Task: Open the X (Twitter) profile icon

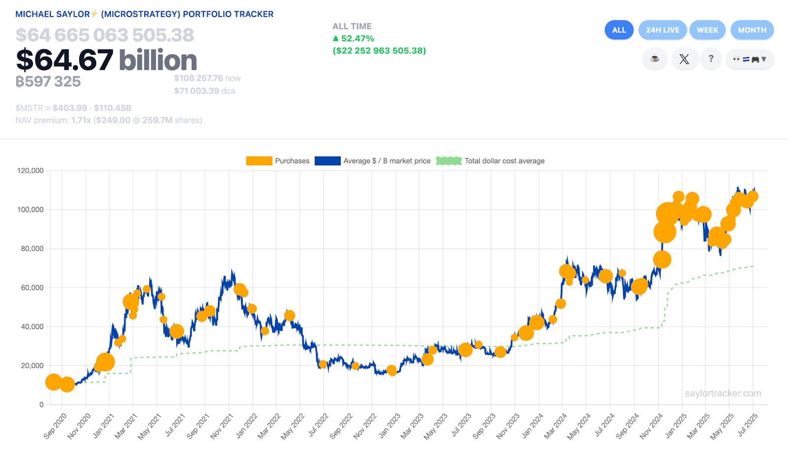Action: coord(684,59)
